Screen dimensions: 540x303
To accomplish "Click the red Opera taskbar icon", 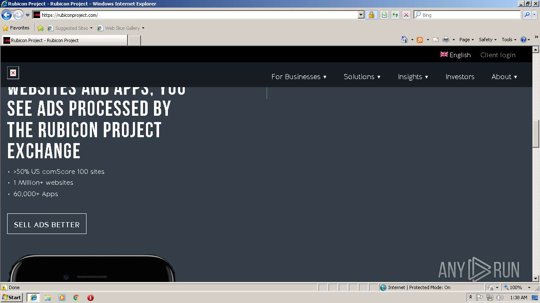I will click(x=90, y=298).
